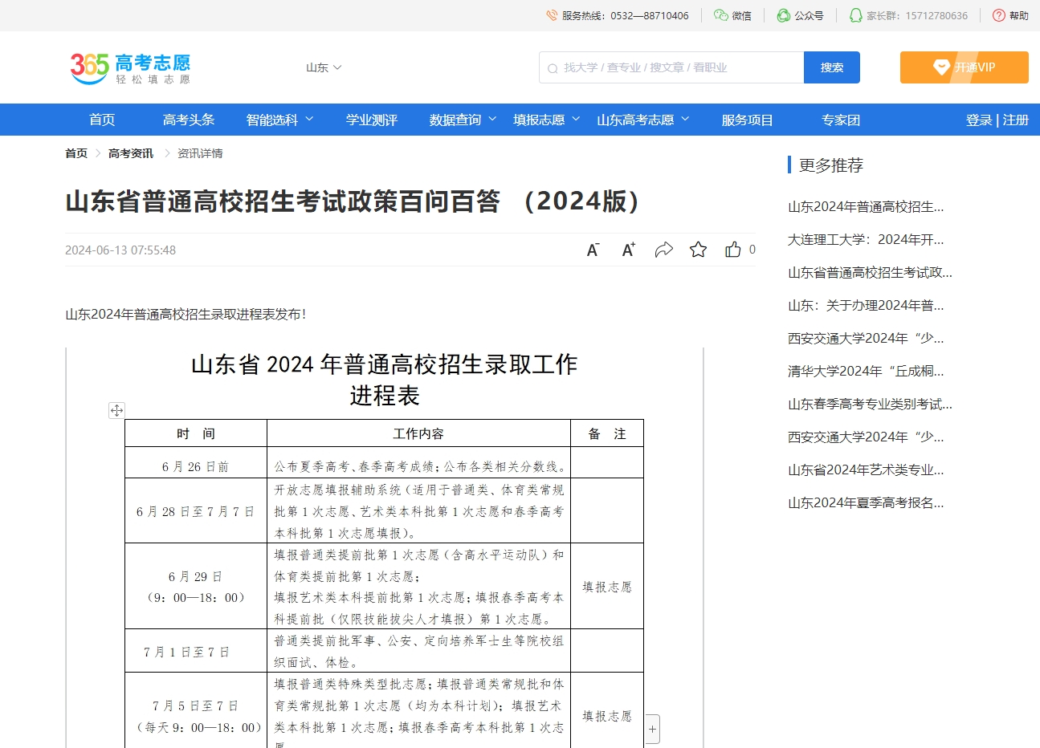
Task: Open recommendation 山东省普通高校招生考试政...
Action: point(870,272)
